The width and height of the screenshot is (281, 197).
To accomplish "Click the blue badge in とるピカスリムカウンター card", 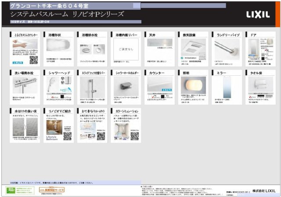I will (18, 63).
